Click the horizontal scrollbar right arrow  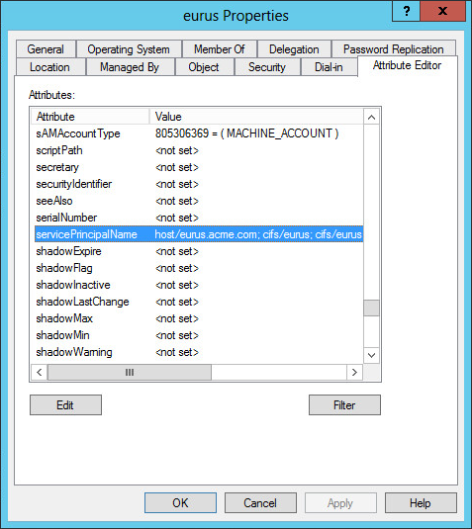pos(354,372)
